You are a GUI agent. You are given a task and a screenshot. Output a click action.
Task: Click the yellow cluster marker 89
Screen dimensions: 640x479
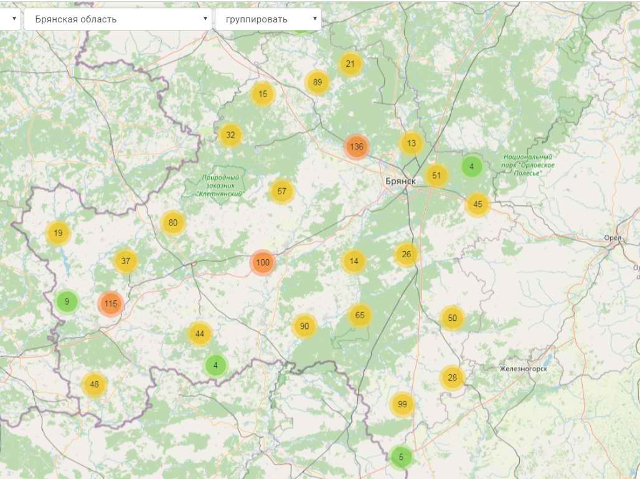[x=318, y=82]
